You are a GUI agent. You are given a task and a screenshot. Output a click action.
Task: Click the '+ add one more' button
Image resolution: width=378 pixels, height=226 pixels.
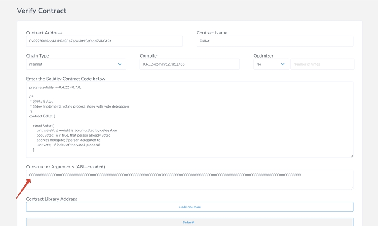pyautogui.click(x=189, y=207)
